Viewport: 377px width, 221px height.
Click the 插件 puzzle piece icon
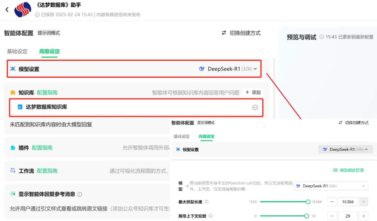click(13, 148)
